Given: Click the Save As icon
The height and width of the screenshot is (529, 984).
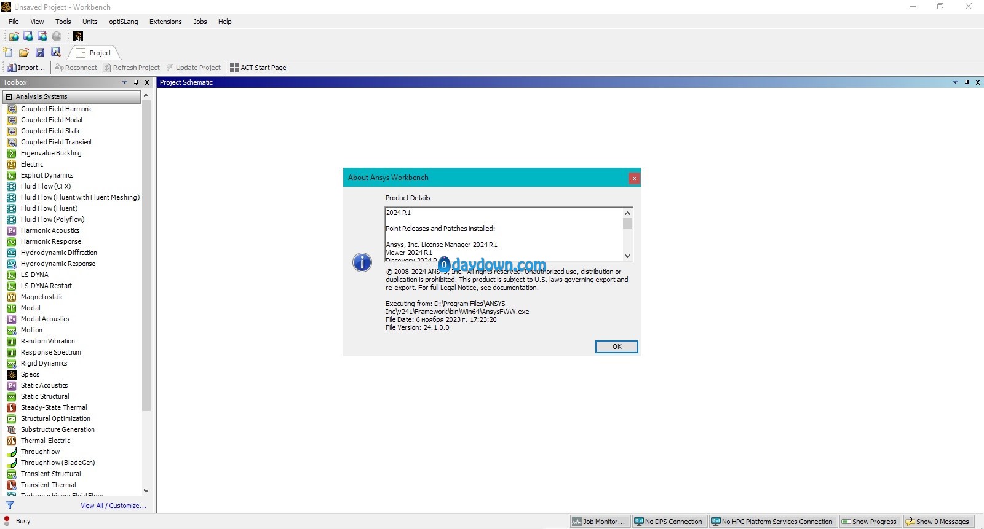Looking at the screenshot, I should coord(56,52).
